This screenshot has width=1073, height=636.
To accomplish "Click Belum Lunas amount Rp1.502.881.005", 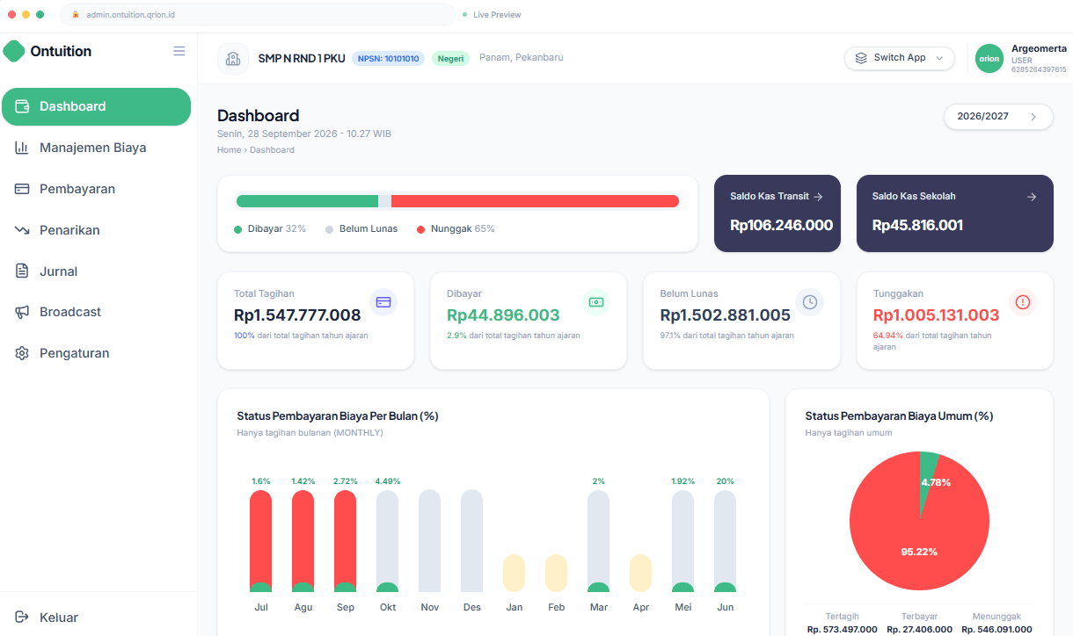I will (x=726, y=315).
